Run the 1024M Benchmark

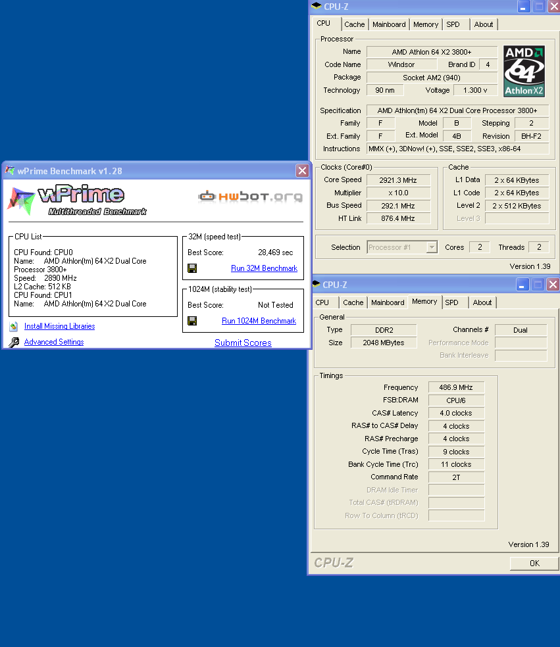[259, 321]
